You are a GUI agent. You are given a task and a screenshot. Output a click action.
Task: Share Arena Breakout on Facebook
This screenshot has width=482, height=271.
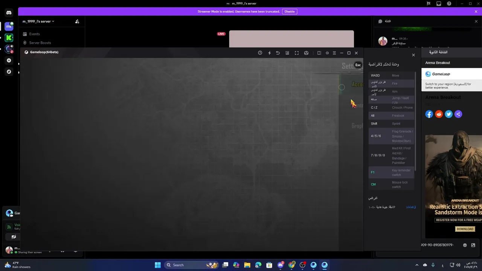(429, 114)
